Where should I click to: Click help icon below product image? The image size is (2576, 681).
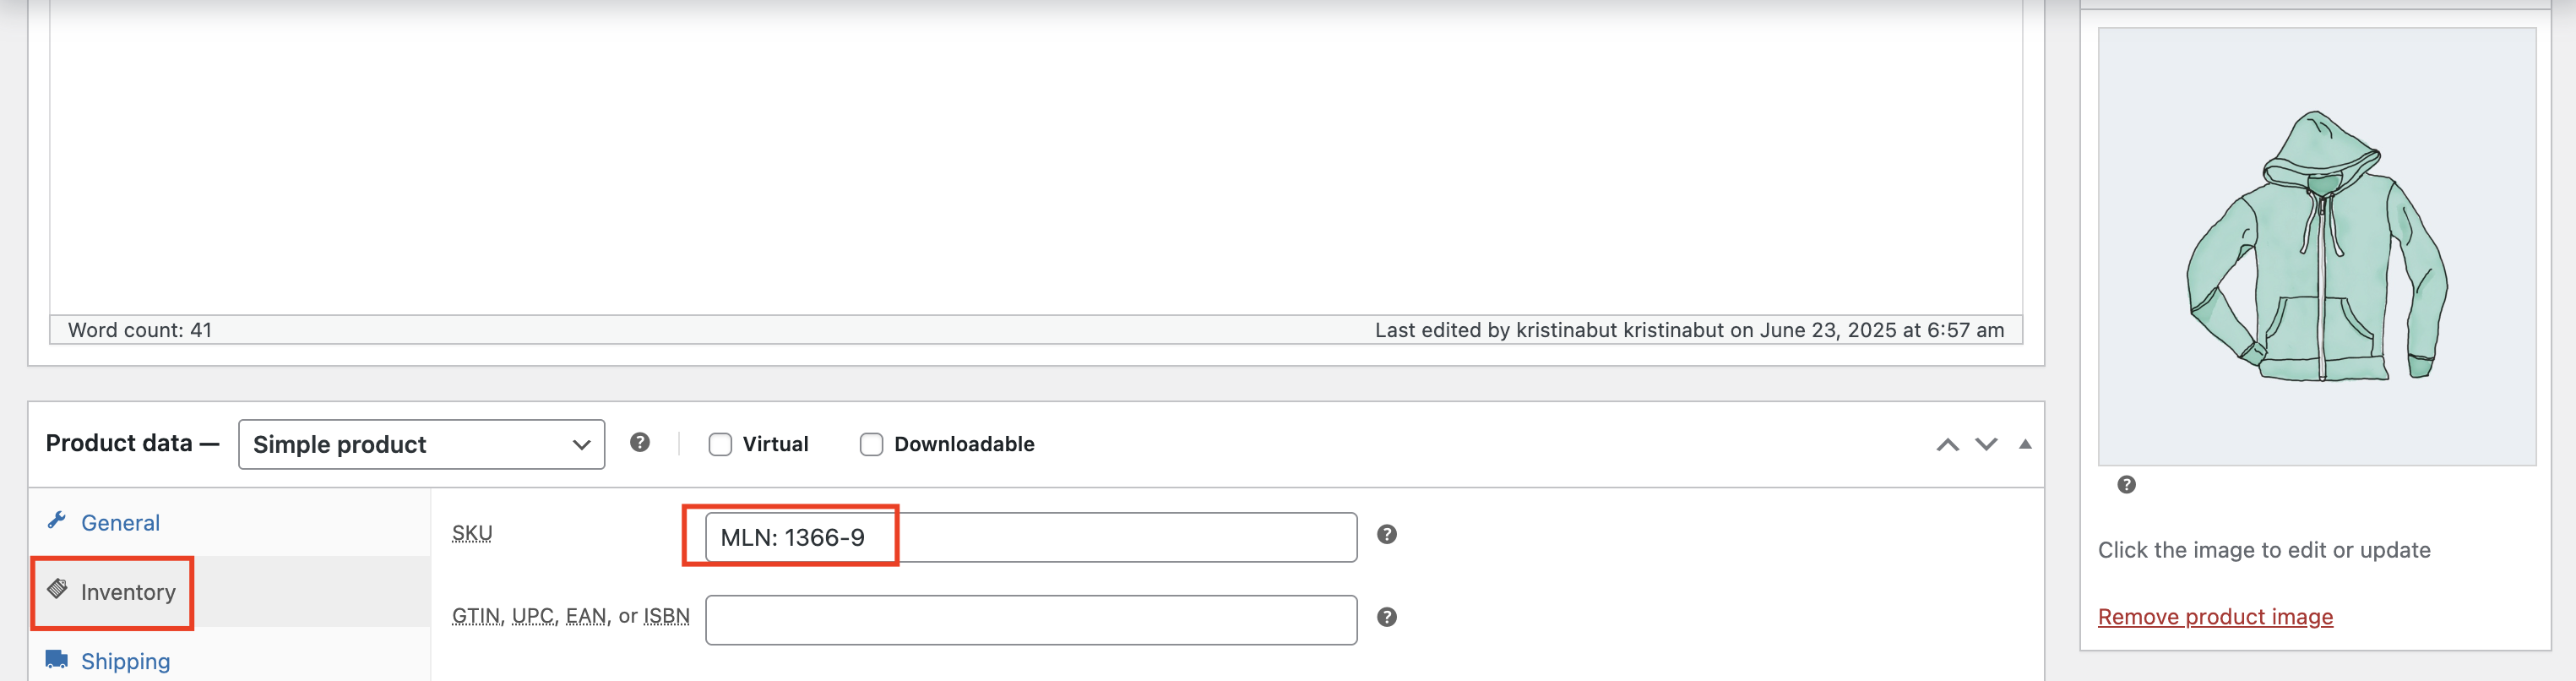tap(2127, 484)
